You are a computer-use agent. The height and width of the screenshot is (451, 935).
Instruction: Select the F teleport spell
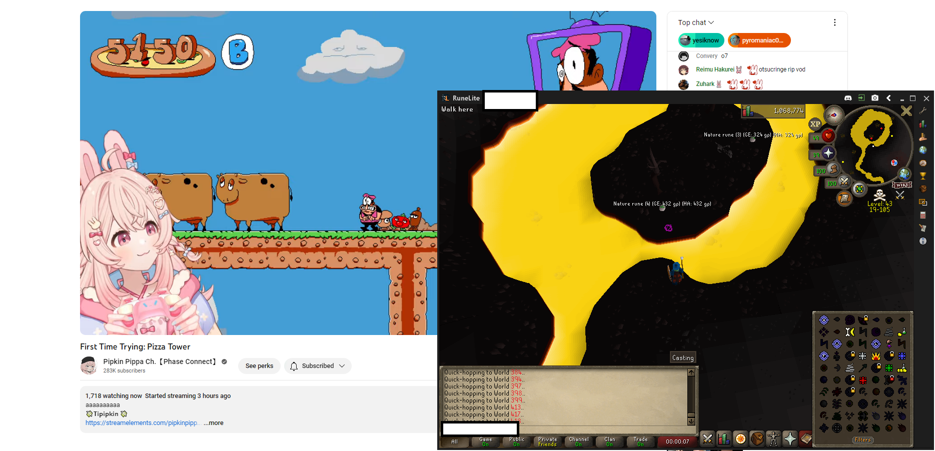pyautogui.click(x=824, y=356)
